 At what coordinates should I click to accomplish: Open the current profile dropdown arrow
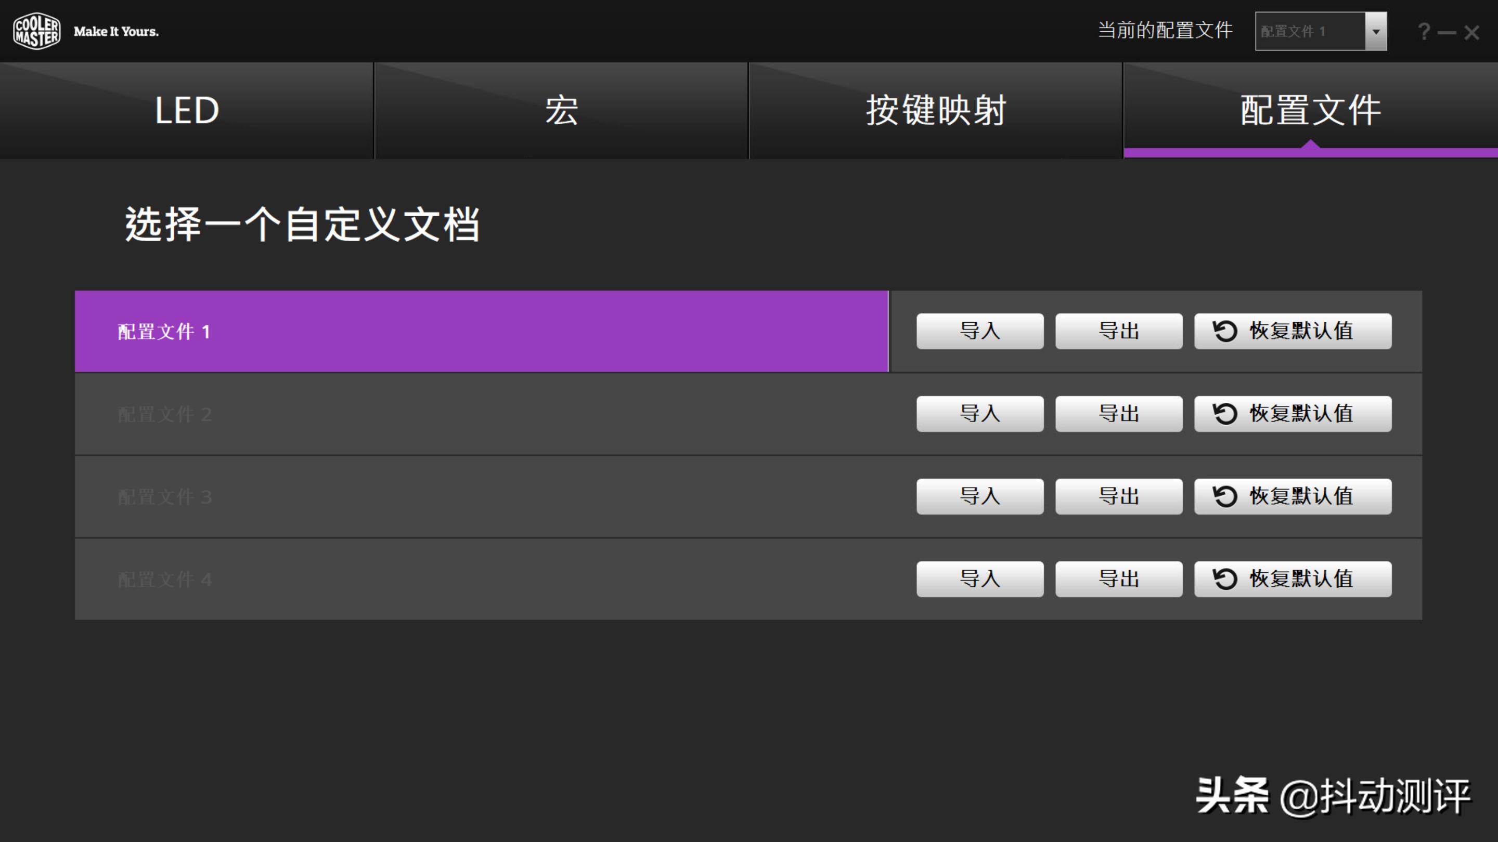coord(1375,30)
